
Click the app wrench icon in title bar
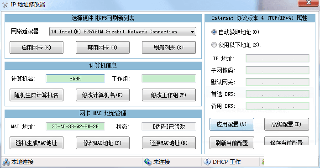[5, 5]
